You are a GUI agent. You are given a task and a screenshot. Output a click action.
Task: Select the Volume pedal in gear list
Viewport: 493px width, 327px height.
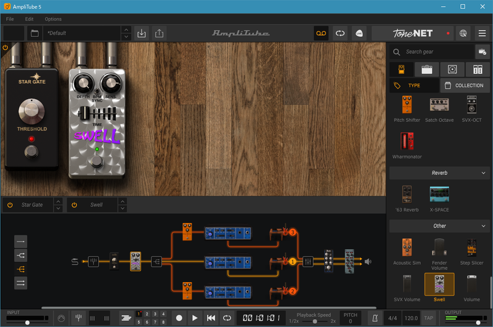[x=471, y=288]
